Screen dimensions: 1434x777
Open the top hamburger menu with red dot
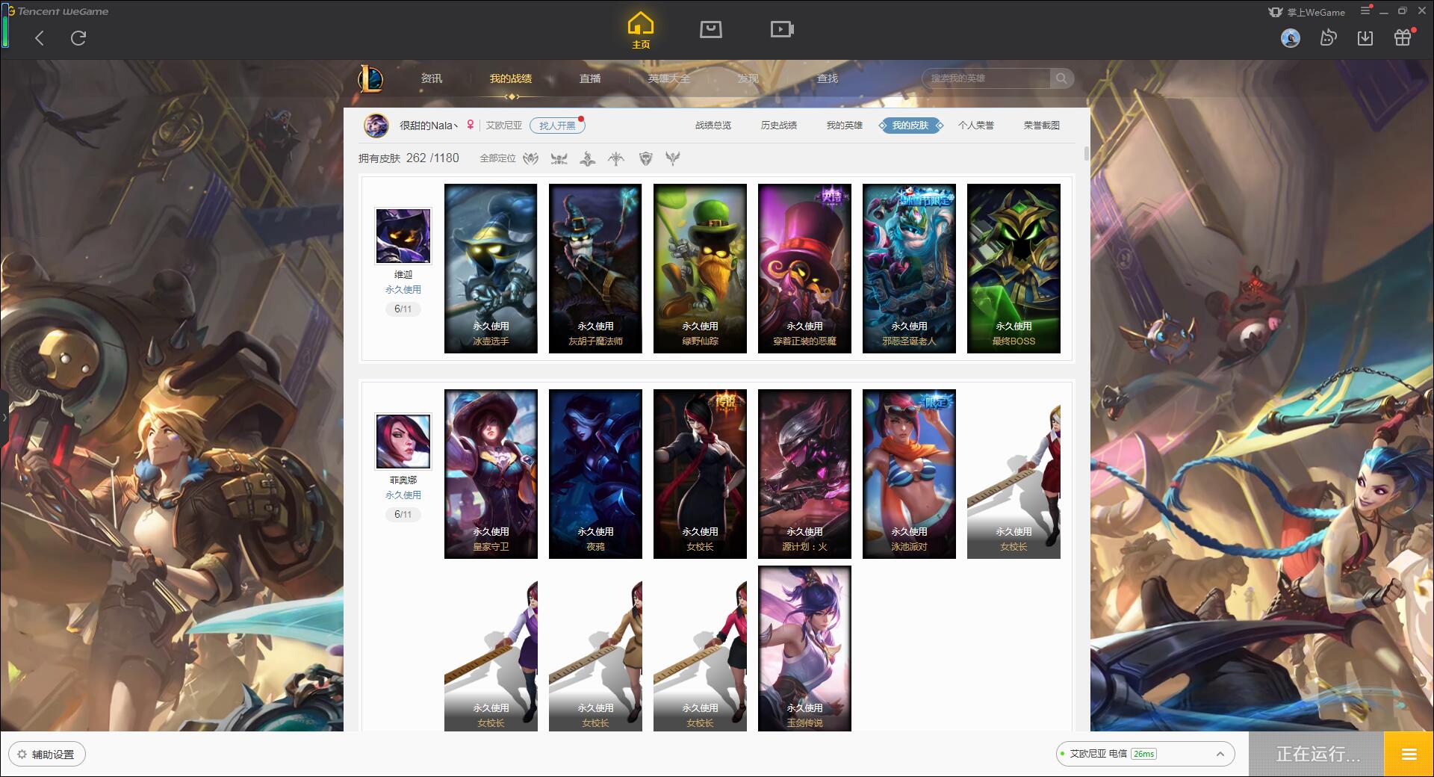pos(1366,10)
